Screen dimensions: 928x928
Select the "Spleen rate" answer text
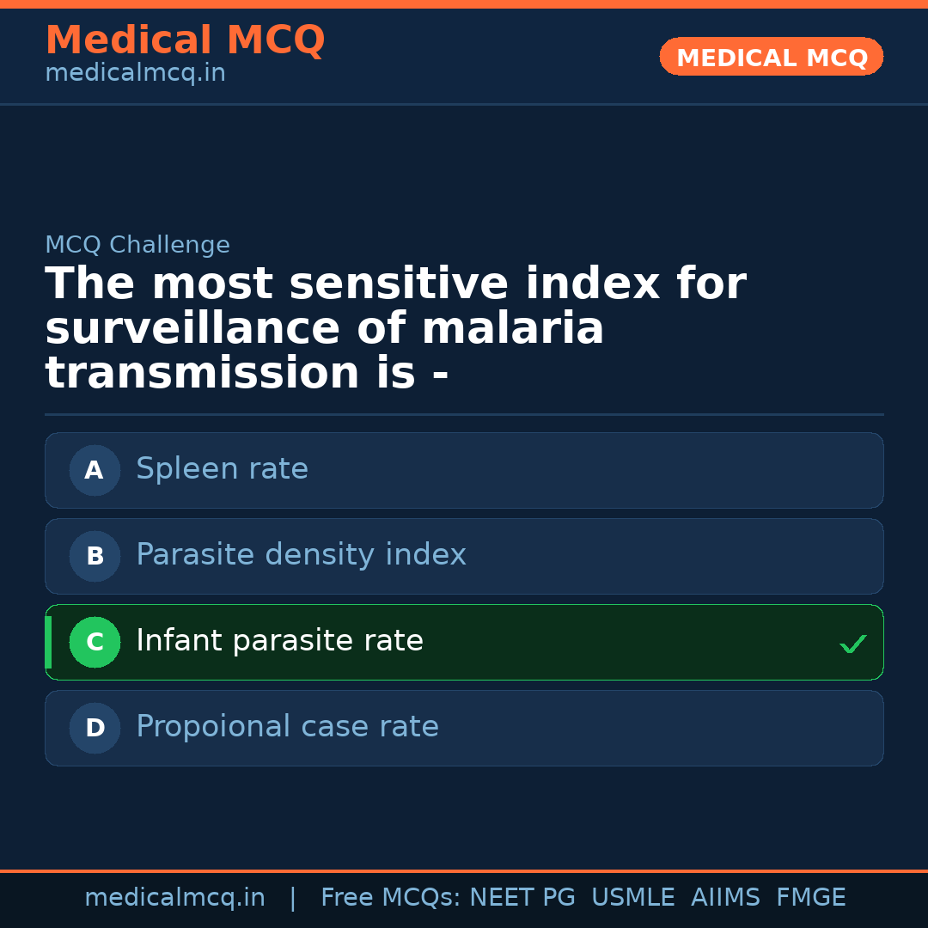[222, 469]
